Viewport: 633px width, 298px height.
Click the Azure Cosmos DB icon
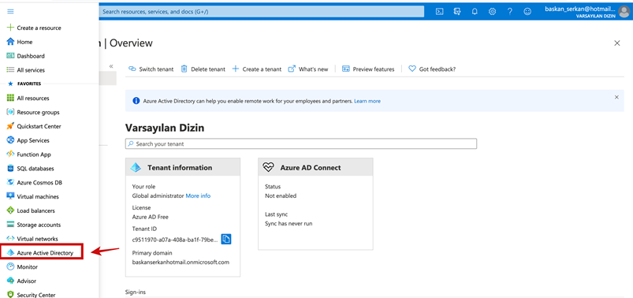click(x=10, y=183)
